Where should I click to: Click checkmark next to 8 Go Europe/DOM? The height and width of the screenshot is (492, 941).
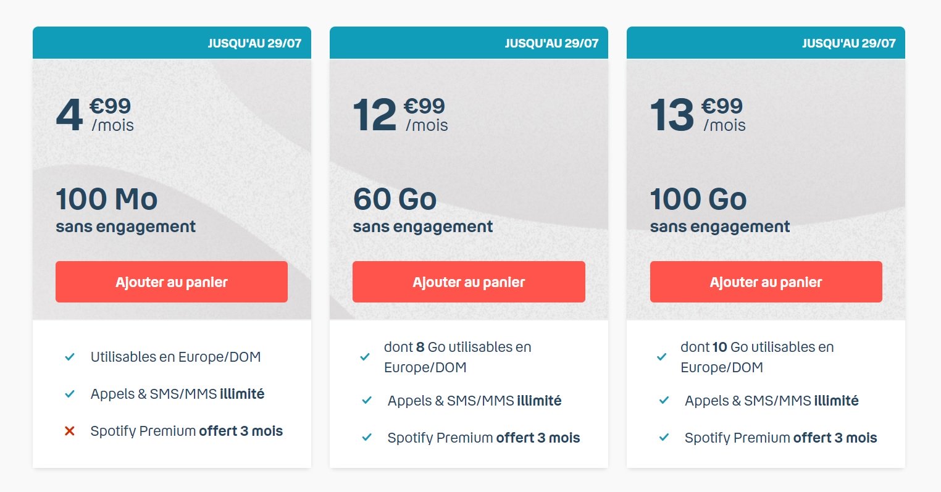click(x=366, y=357)
